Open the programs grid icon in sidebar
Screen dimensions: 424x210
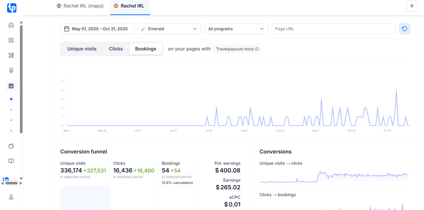point(11,40)
